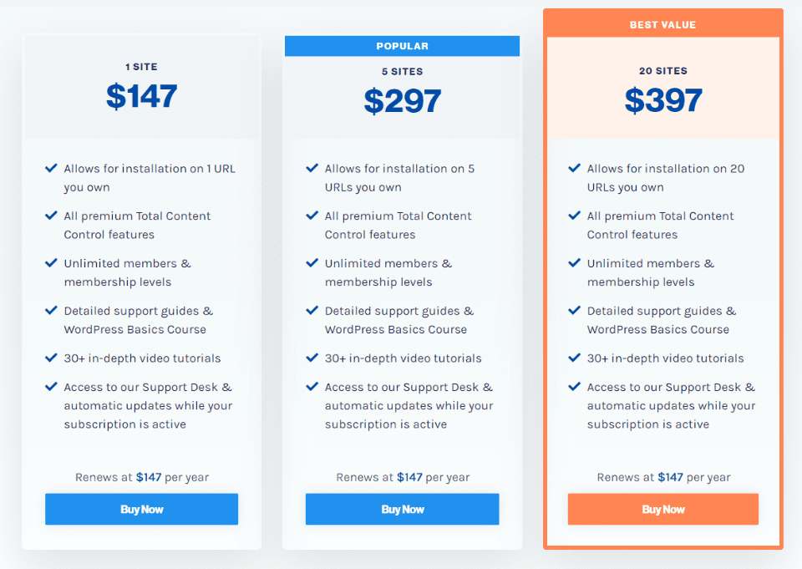Click the "20 SITES" heading label
This screenshot has height=569, width=802.
pyautogui.click(x=662, y=71)
